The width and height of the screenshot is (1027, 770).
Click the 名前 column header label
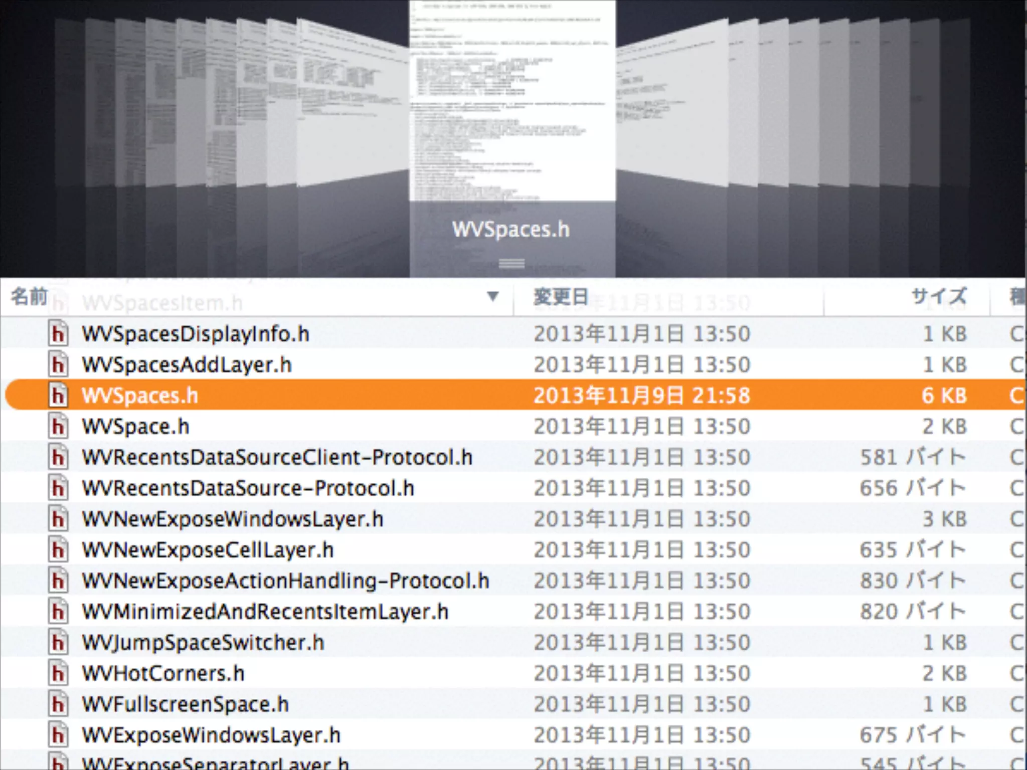[29, 297]
